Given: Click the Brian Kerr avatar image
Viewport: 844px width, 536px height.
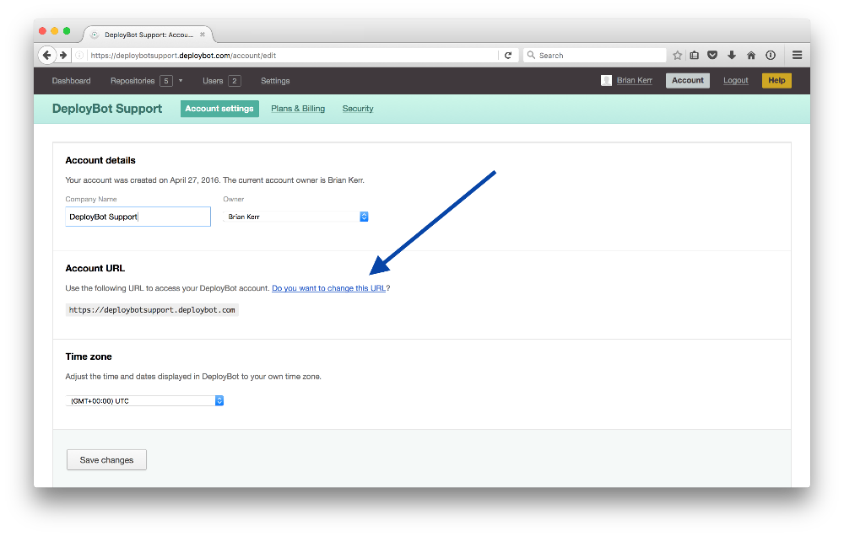Looking at the screenshot, I should pyautogui.click(x=606, y=80).
